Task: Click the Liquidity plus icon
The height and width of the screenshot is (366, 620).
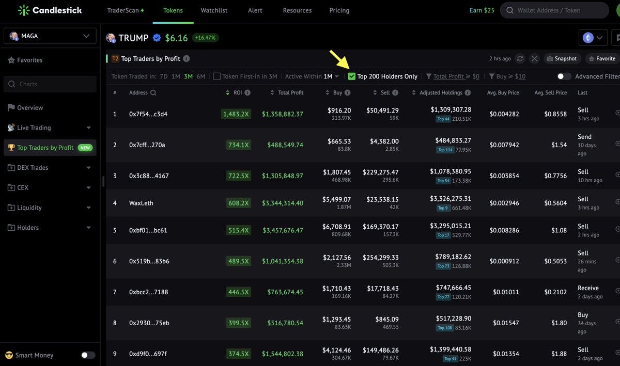Action: click(11, 208)
